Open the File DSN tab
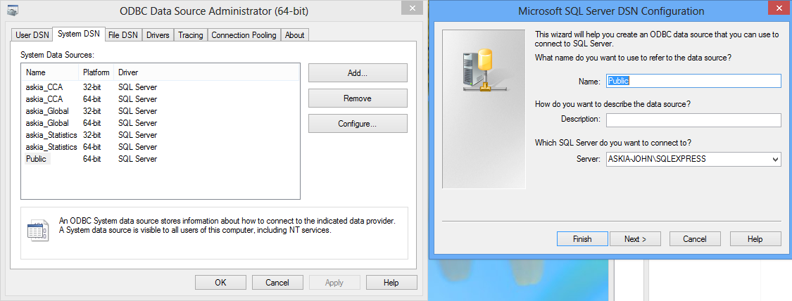Viewport: 792px width, 301px height. 123,35
